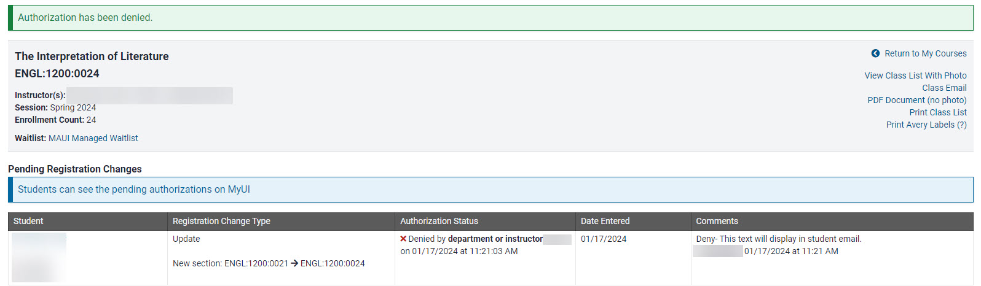
Task: Click the Student column header
Action: point(28,221)
